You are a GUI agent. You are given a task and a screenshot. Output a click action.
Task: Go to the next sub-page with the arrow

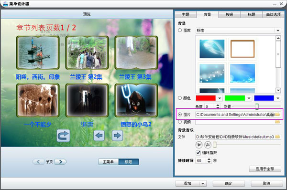coord(61,162)
